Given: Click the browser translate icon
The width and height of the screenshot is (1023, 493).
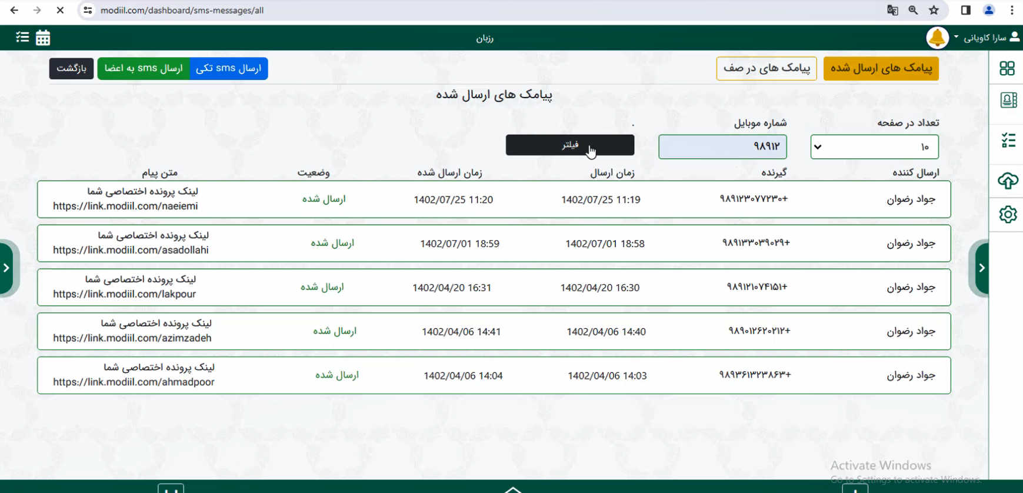Looking at the screenshot, I should coord(892,10).
